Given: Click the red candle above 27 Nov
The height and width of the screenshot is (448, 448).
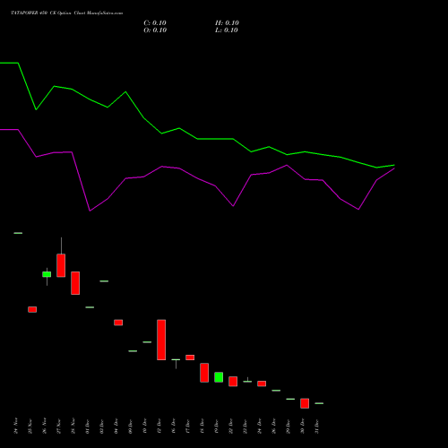Looking at the screenshot, I should [x=61, y=265].
